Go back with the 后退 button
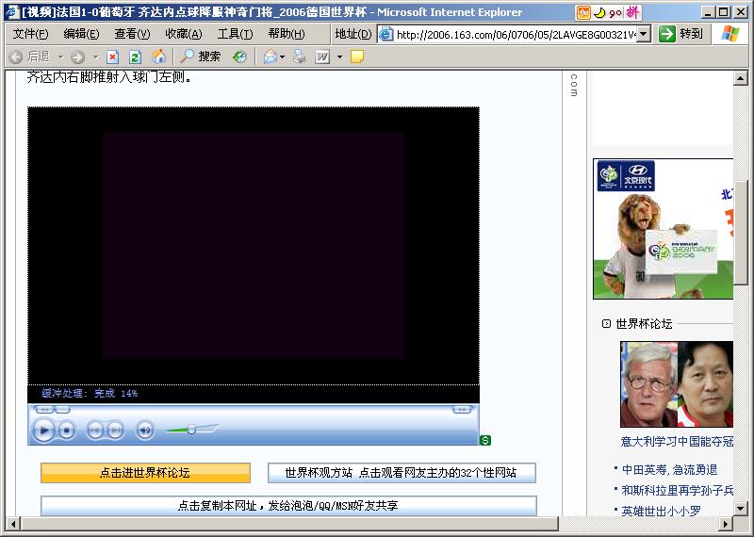 pos(30,57)
